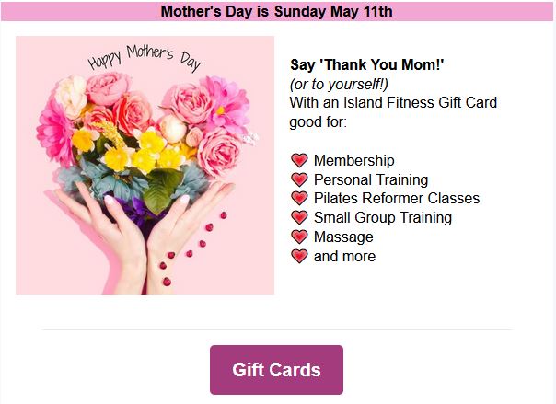Click the heart icon beside Membership
Viewport: 556px width, 404px height.
tap(299, 160)
